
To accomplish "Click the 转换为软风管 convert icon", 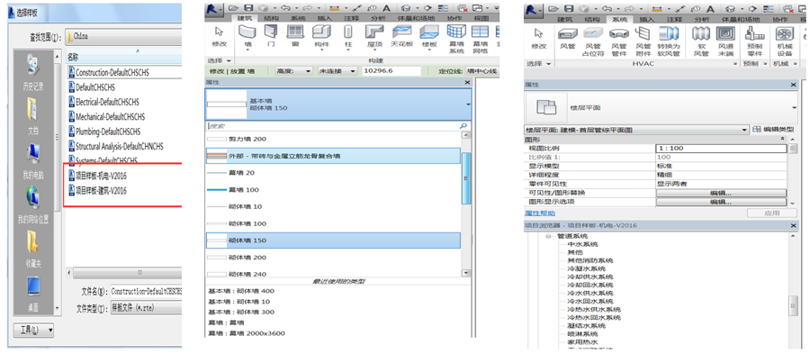I will (x=668, y=34).
